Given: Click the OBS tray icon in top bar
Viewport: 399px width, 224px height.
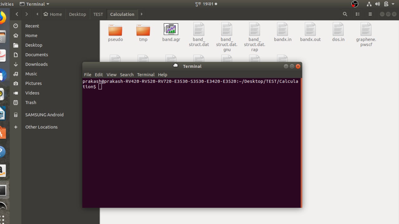Looking at the screenshot, I should 355,4.
